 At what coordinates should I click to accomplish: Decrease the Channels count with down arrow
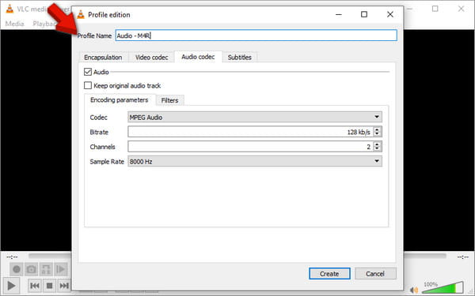pyautogui.click(x=377, y=149)
